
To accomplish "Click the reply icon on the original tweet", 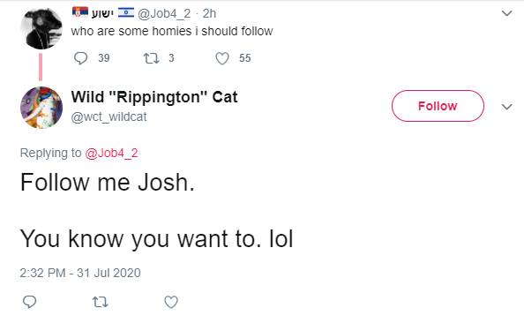I will click(x=80, y=58).
